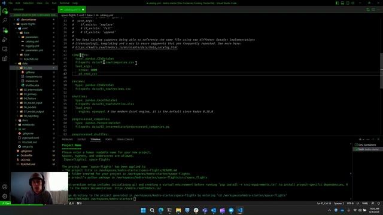The image size is (383, 215).
Task: Open the Extensions view in activity bar
Action: [x=5, y=59]
